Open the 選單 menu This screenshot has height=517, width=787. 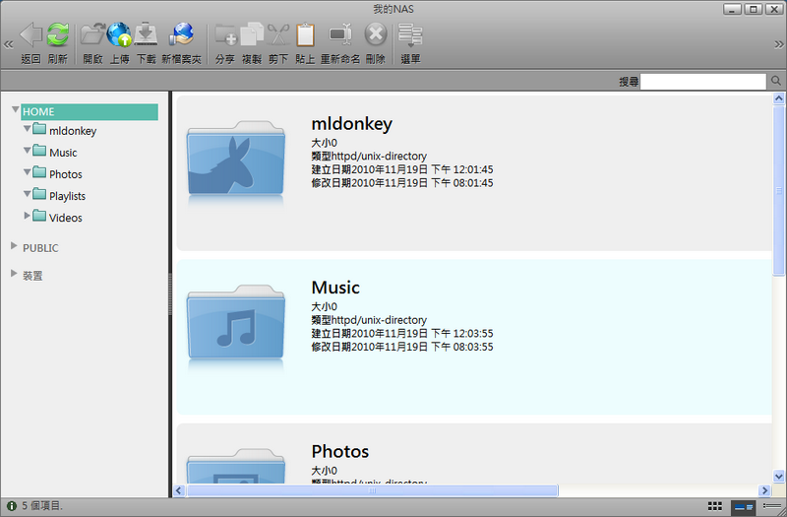410,35
